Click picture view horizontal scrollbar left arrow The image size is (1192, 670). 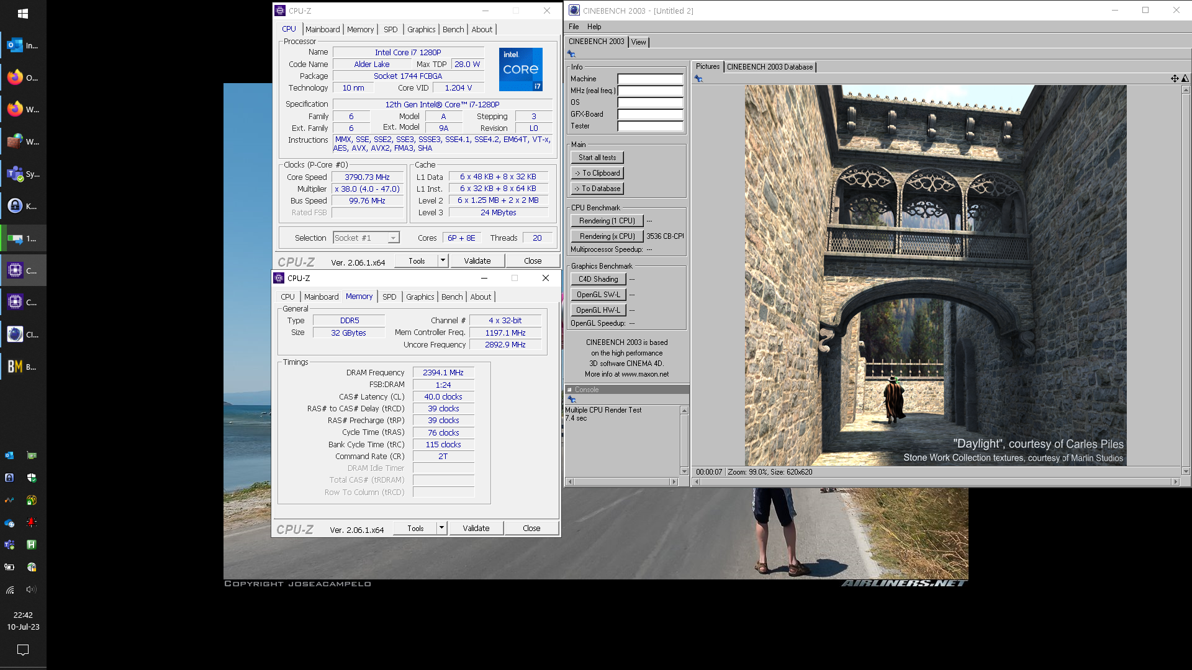[x=696, y=482]
